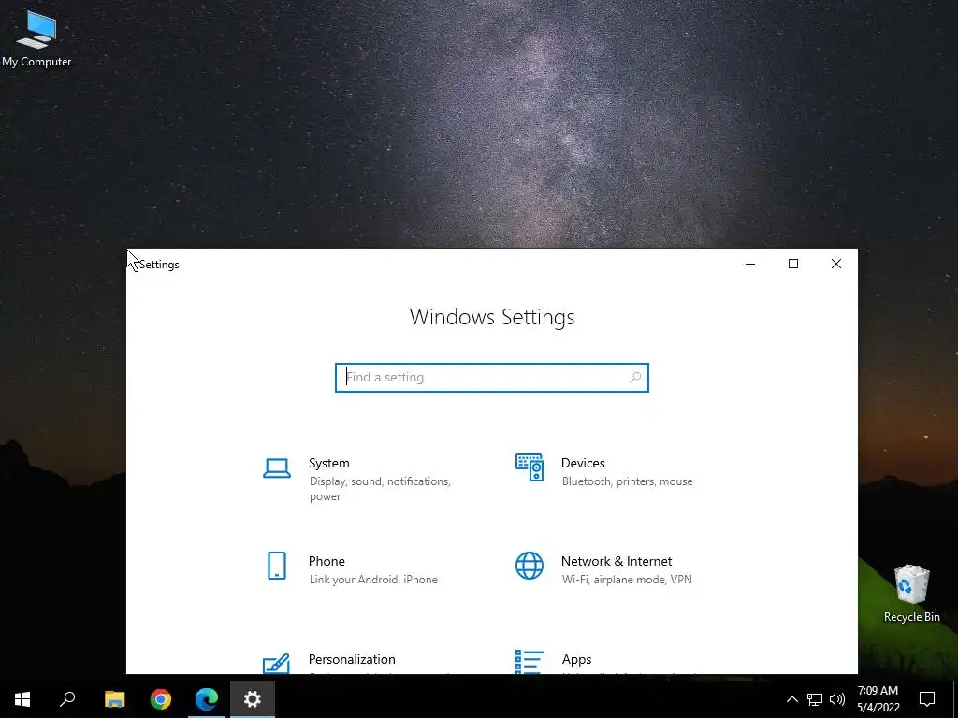
Task: Click 'Display, sound, notifications, power' description
Action: point(380,488)
